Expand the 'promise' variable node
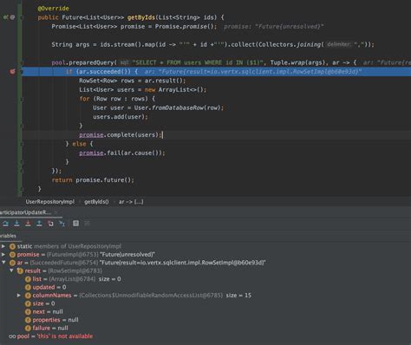Image resolution: width=411 pixels, height=345 pixels. click(x=3, y=255)
